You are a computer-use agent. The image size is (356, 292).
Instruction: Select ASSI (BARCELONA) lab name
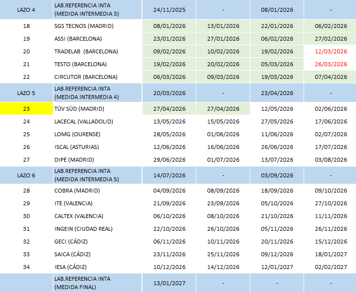(78, 39)
